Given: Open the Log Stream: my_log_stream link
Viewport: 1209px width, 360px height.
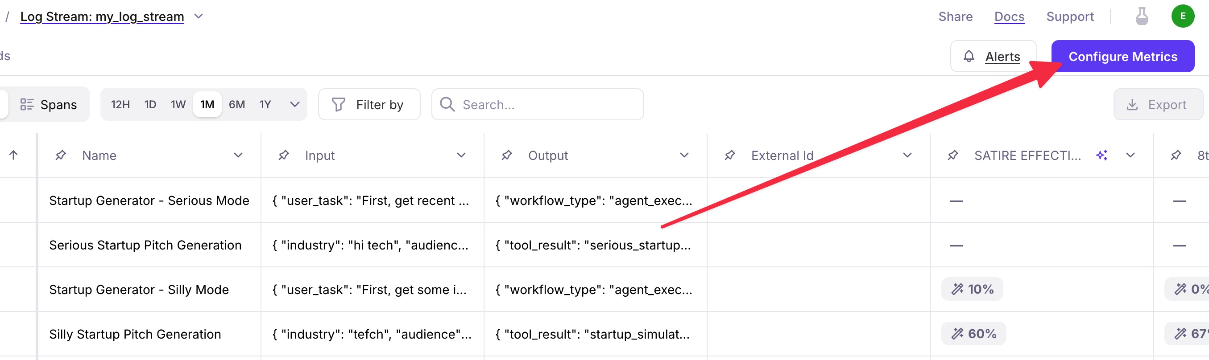Looking at the screenshot, I should point(102,16).
